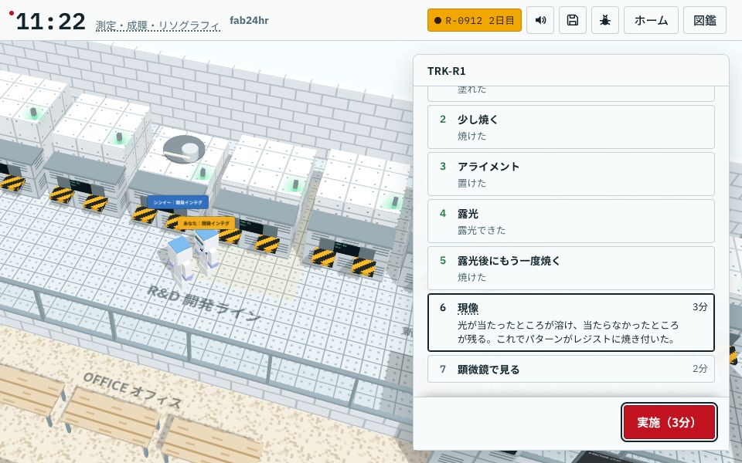
Task: Click the 測定・成膜・リソグラフィ link
Action: point(158,25)
